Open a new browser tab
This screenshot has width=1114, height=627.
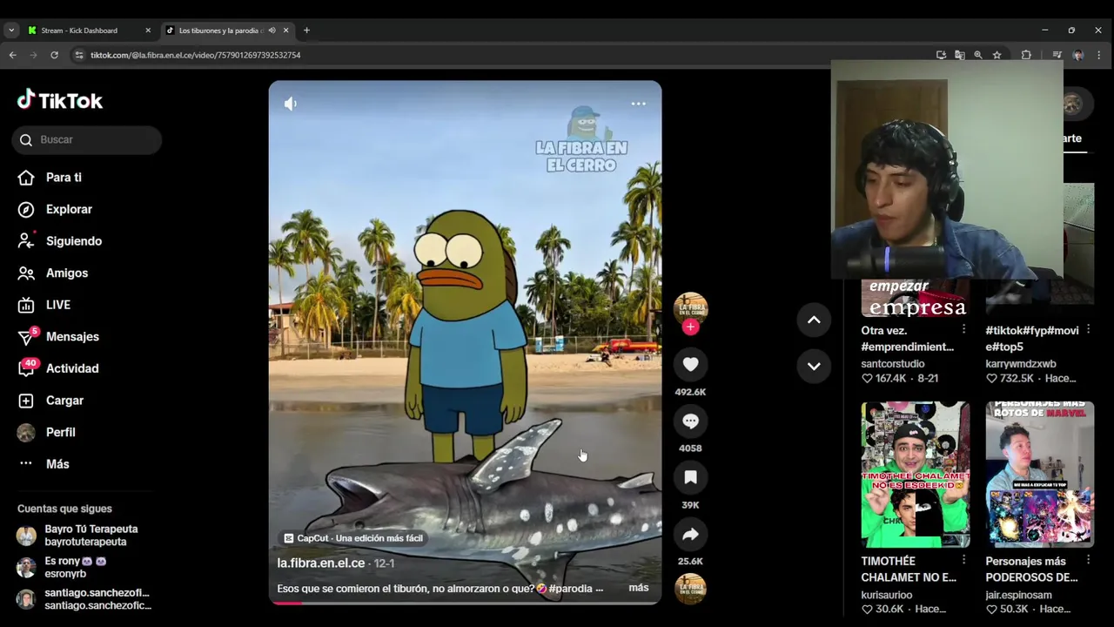pyautogui.click(x=306, y=30)
